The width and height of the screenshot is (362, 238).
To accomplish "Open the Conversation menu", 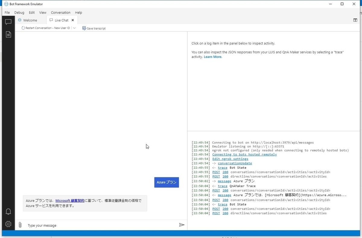I will [x=61, y=13].
